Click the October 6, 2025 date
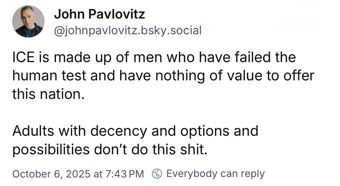The width and height of the screenshot is (340, 186). point(51,174)
